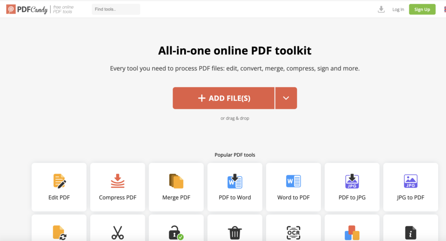Screen dimensions: 446x241
Task: Click the black document info icon
Action: 410,233
